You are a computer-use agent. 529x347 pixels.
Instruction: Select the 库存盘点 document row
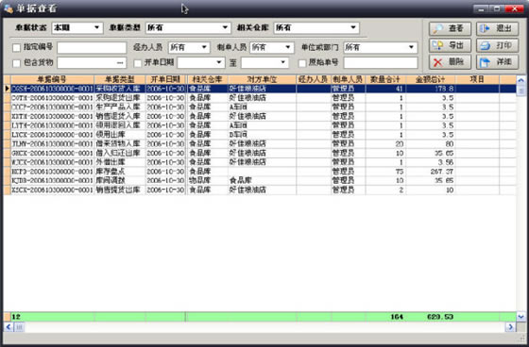coord(260,172)
